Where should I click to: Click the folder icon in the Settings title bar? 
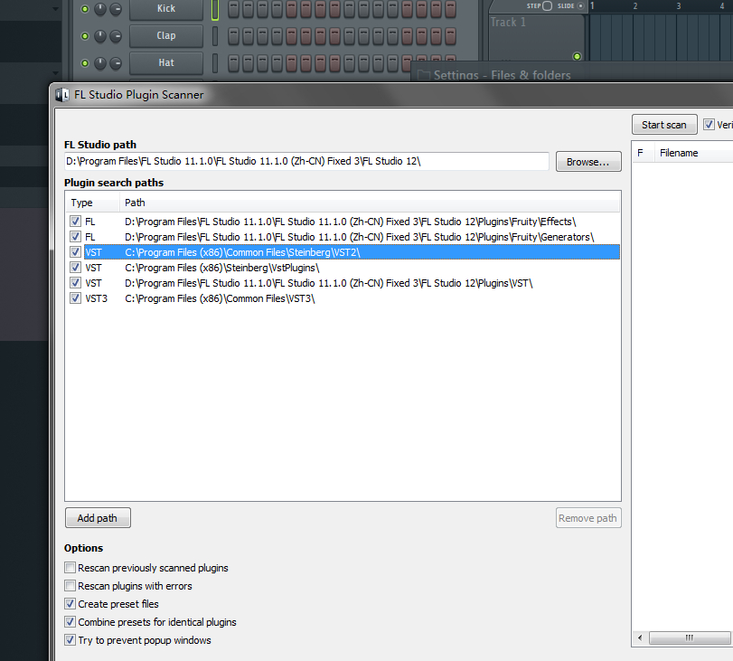[424, 75]
